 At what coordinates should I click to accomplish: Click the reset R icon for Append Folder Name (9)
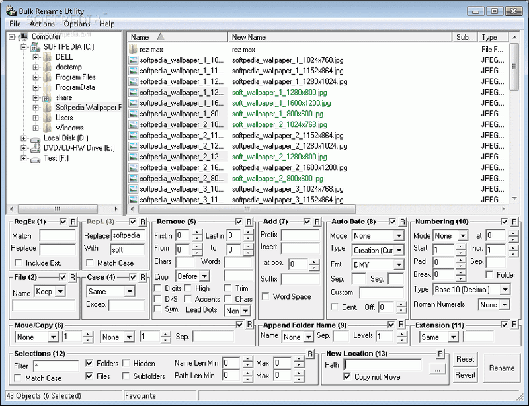coord(401,325)
